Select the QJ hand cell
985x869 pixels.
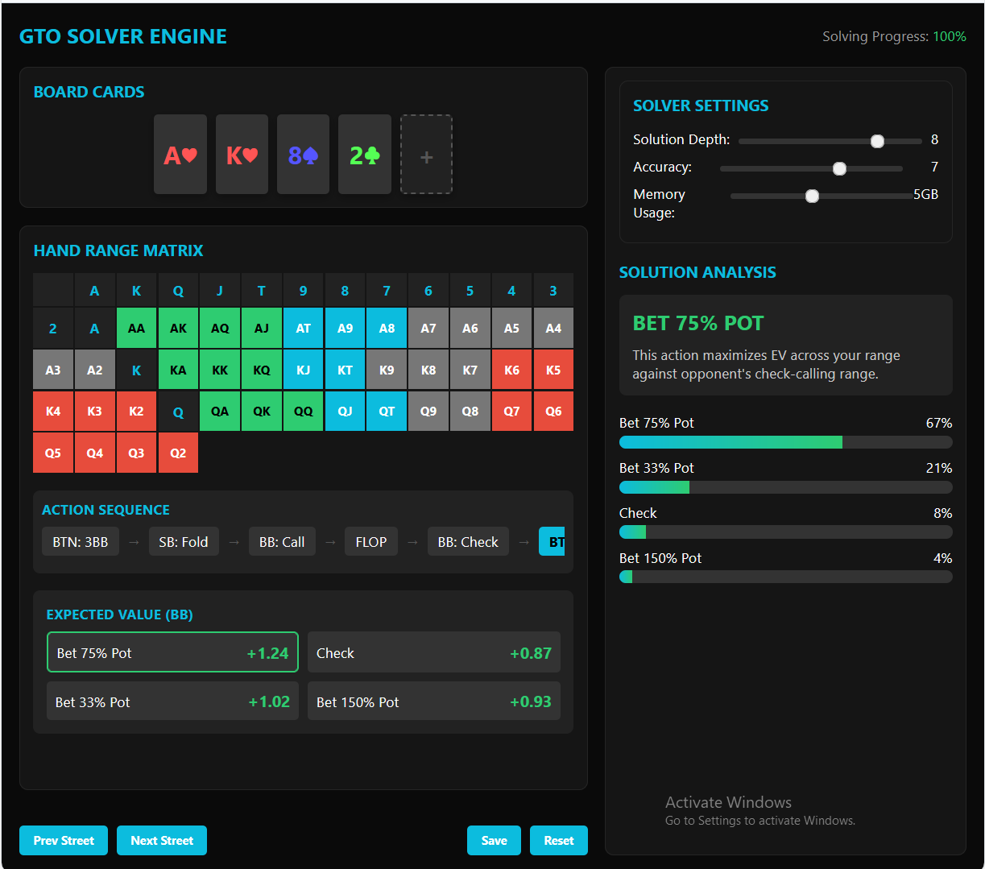[x=345, y=411]
